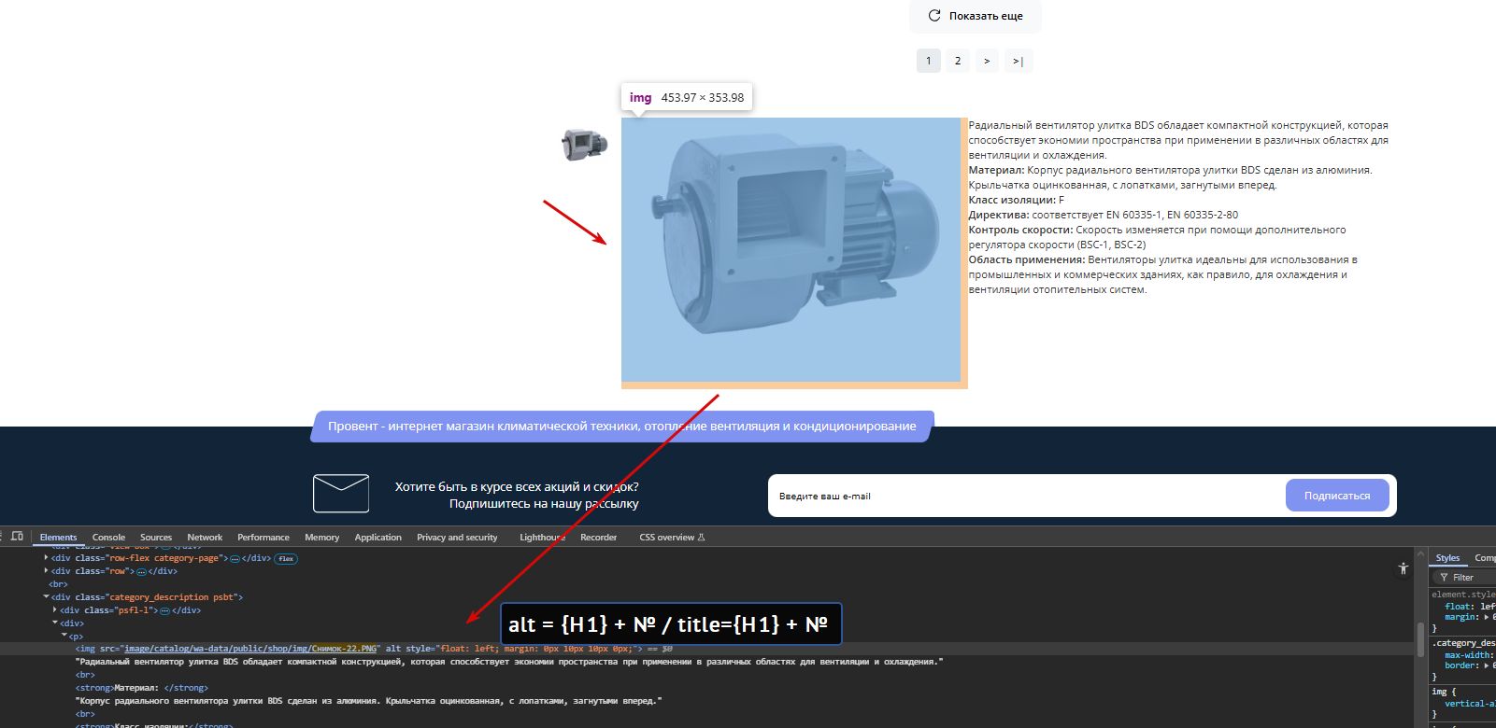Viewport: 1496px width, 728px height.
Task: Click the next page arrow in pagination
Action: pos(987,61)
